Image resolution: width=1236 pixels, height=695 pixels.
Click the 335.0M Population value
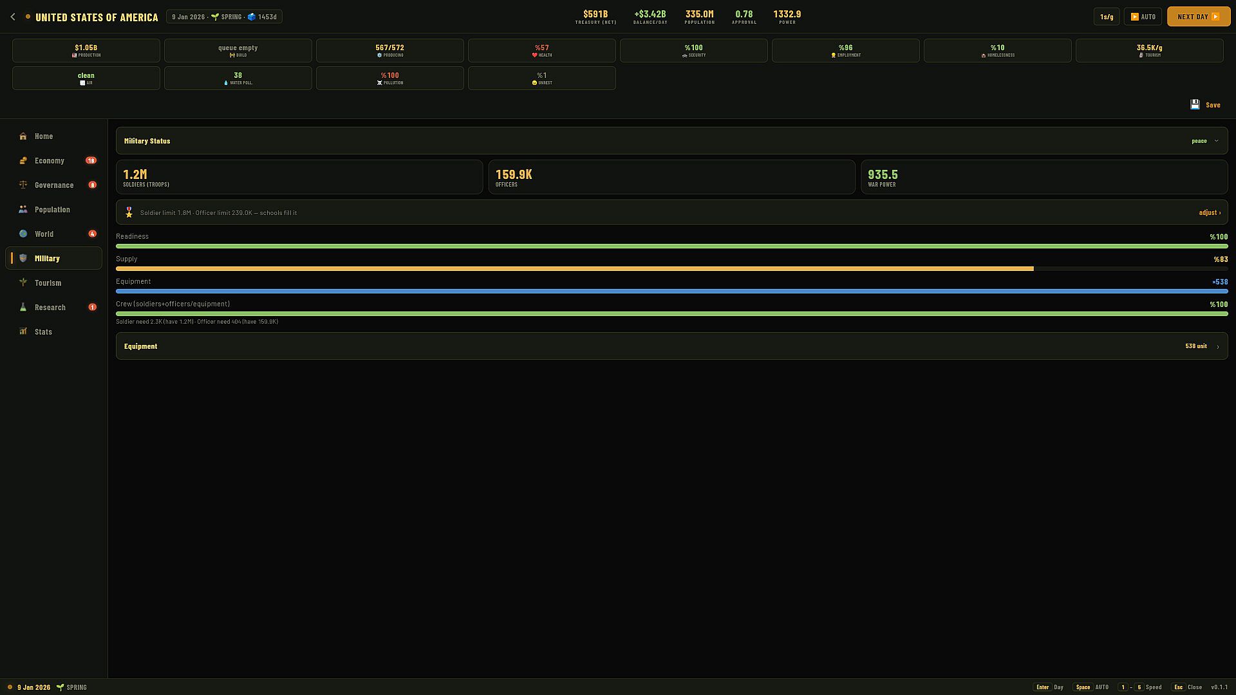coord(700,14)
